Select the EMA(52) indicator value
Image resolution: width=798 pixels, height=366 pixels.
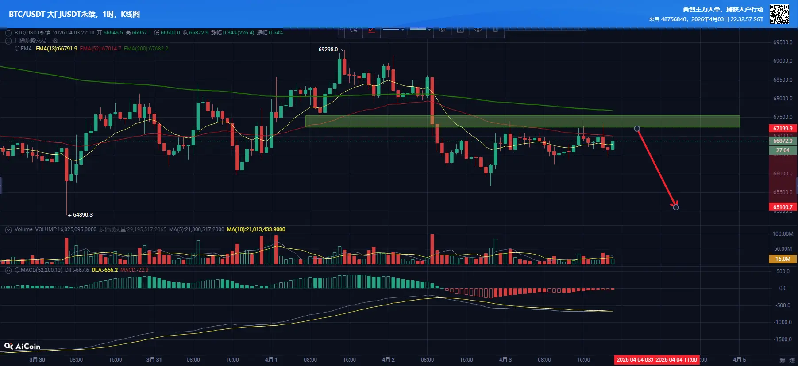pos(100,49)
